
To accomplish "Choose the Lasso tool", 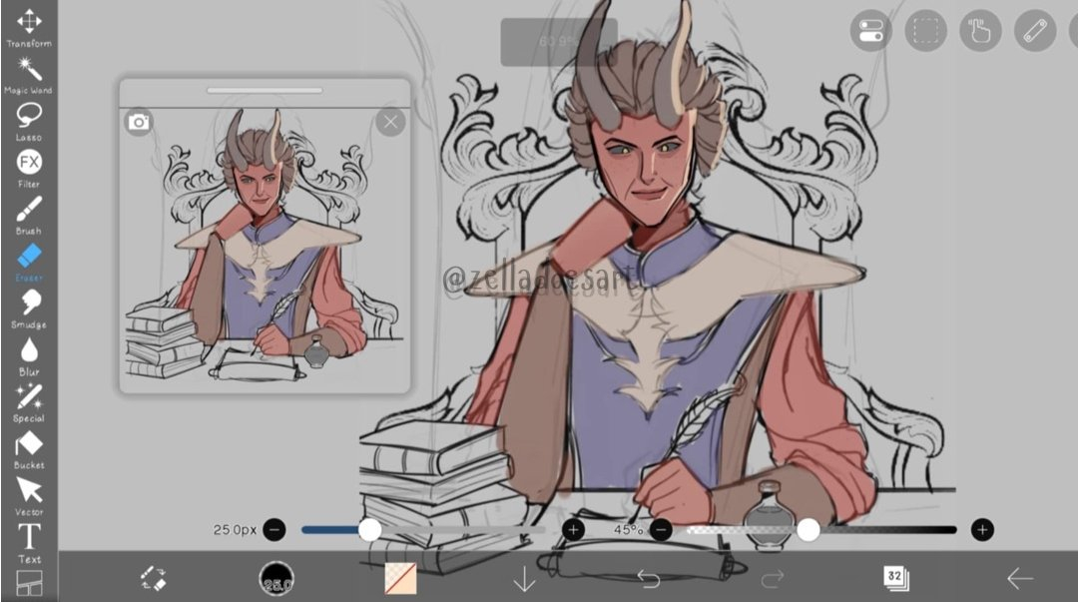I will pyautogui.click(x=29, y=118).
